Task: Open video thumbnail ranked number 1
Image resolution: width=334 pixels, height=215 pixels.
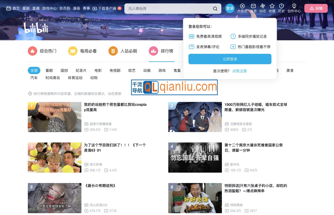Action: click(54, 117)
